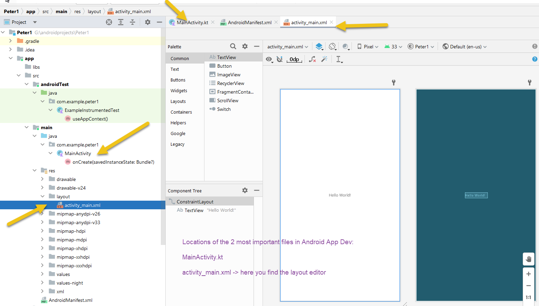Collapse the app module node
The image size is (539, 306).
point(11,58)
